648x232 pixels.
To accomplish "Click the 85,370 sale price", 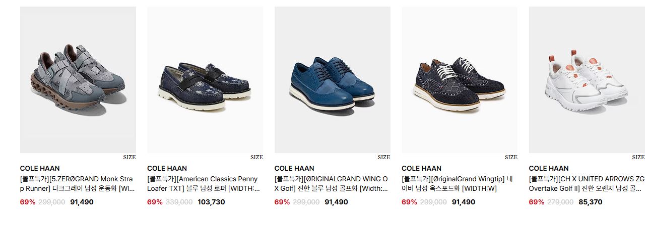I will (x=590, y=202).
